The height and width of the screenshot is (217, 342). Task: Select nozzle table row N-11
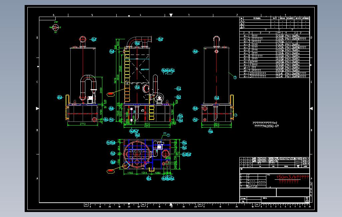(274, 65)
